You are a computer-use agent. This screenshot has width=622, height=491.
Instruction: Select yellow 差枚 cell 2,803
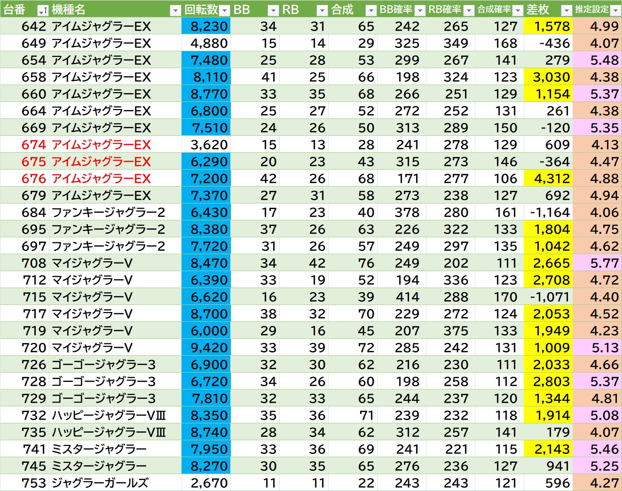tap(548, 382)
